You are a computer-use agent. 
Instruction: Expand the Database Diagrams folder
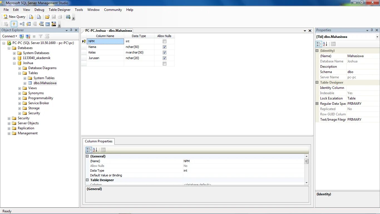[19, 68]
